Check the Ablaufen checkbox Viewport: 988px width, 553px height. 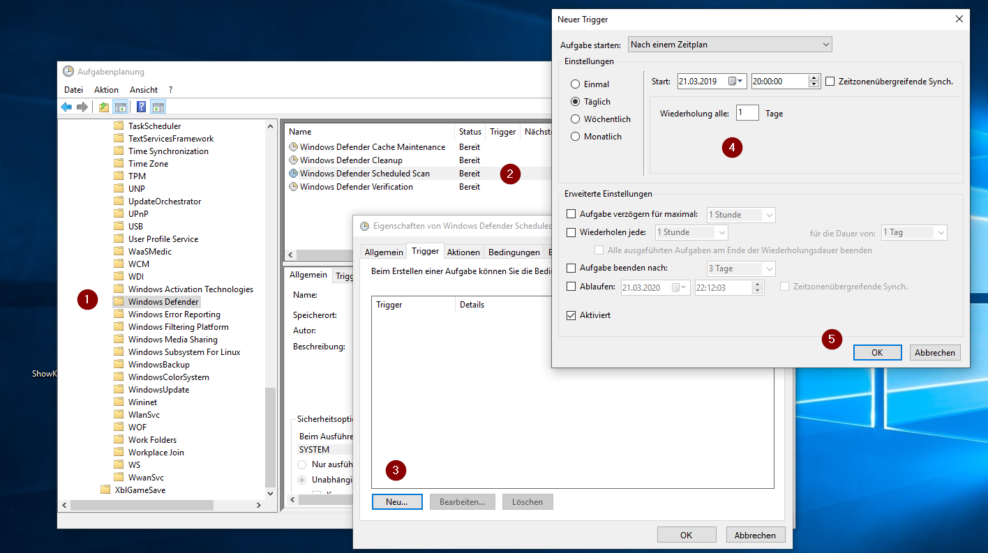pyautogui.click(x=571, y=286)
